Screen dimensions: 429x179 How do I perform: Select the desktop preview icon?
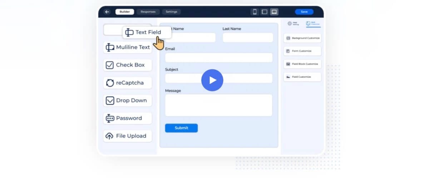point(274,12)
